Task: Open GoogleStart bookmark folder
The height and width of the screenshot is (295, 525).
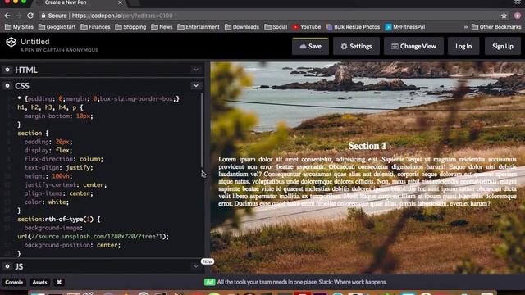Action: click(57, 27)
